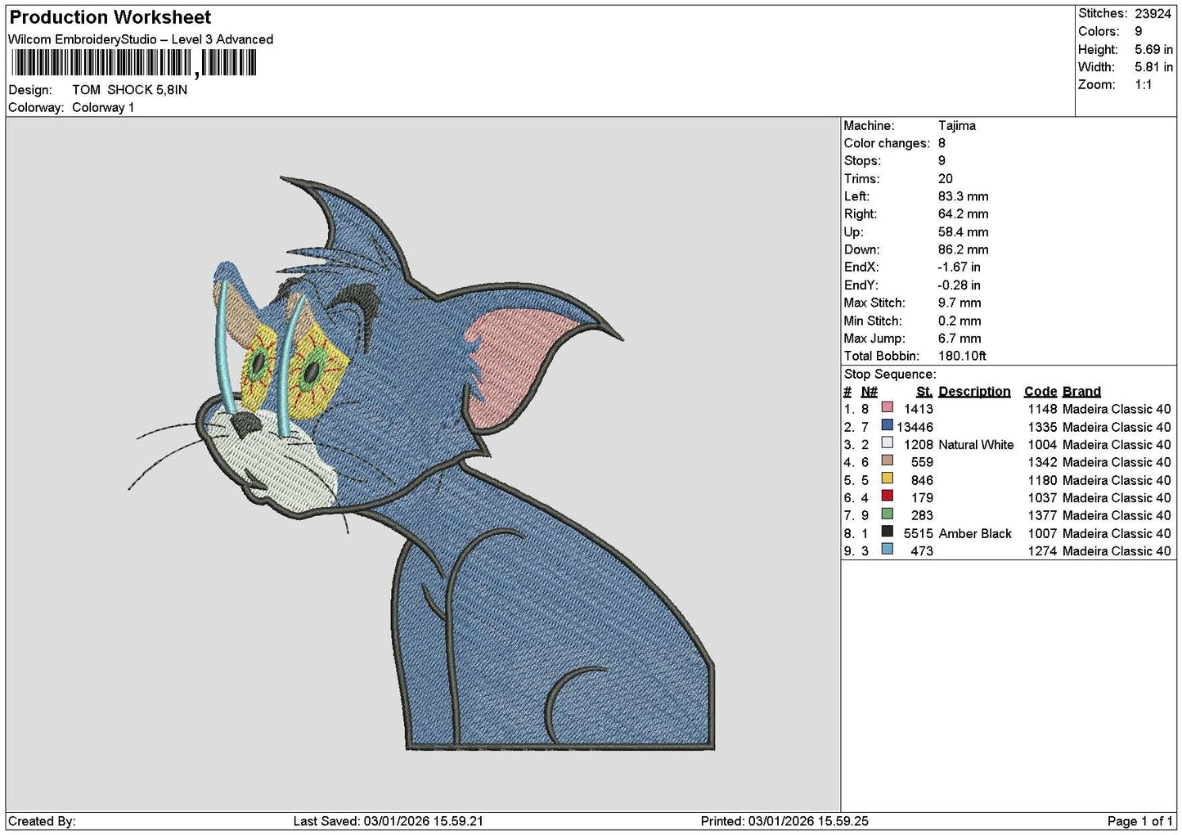Click the Total Bobbin value '180.10ft'
1182x835 pixels.
[x=962, y=357]
